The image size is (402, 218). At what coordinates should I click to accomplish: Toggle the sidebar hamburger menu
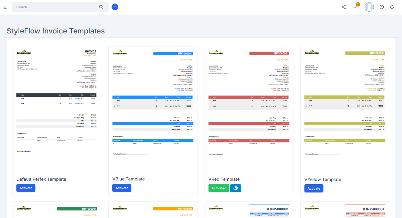(x=5, y=7)
